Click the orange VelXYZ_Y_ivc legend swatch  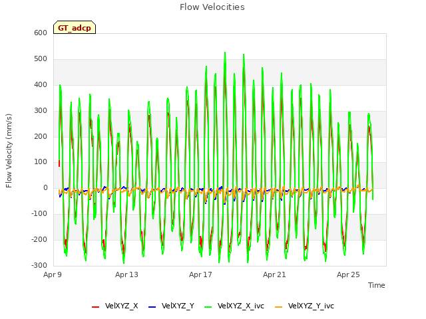279,307
